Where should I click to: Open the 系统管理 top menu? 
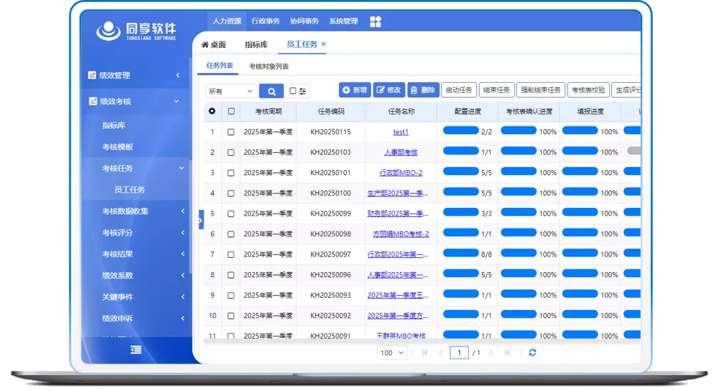pyautogui.click(x=343, y=21)
